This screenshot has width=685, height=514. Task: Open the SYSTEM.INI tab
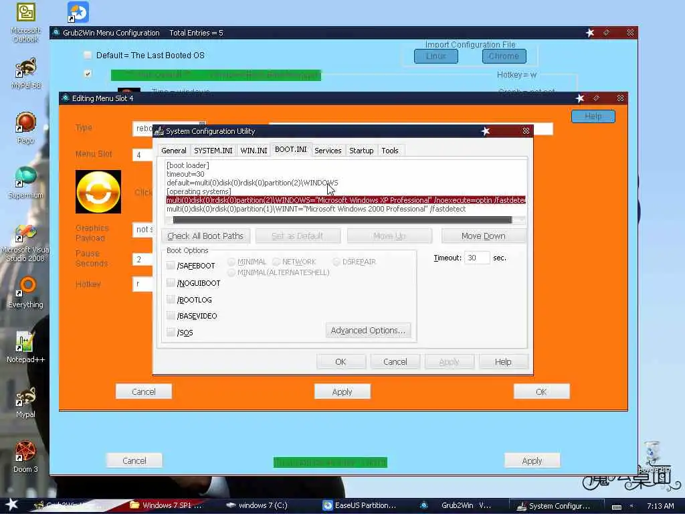point(213,151)
